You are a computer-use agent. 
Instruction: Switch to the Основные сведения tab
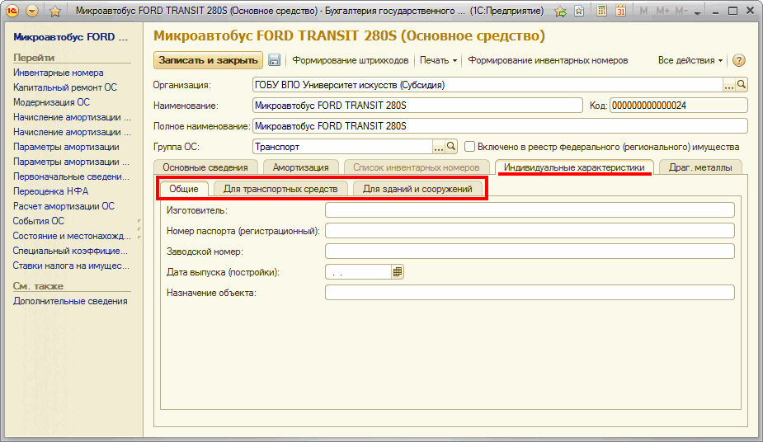coord(205,167)
